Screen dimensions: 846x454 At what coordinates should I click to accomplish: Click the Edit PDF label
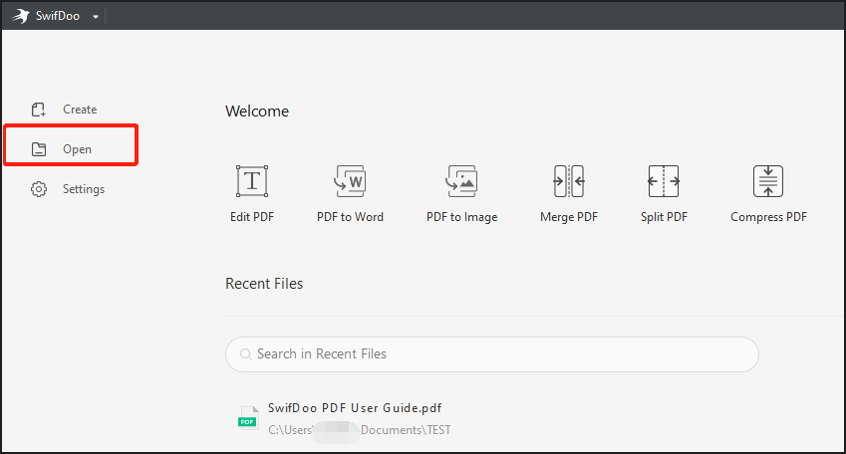(252, 217)
